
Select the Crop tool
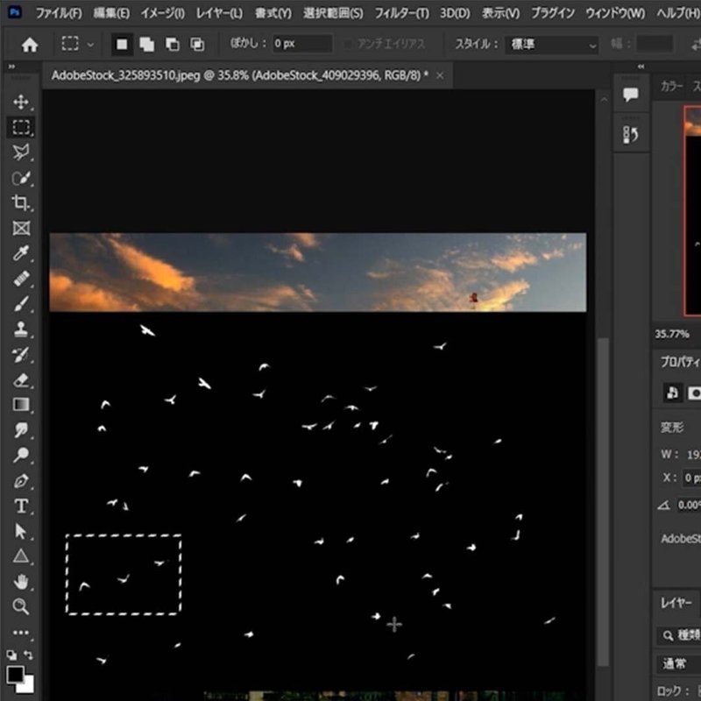(21, 203)
